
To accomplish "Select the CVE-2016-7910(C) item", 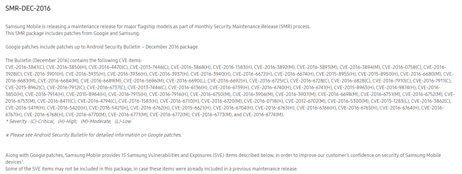I will pos(392,81).
